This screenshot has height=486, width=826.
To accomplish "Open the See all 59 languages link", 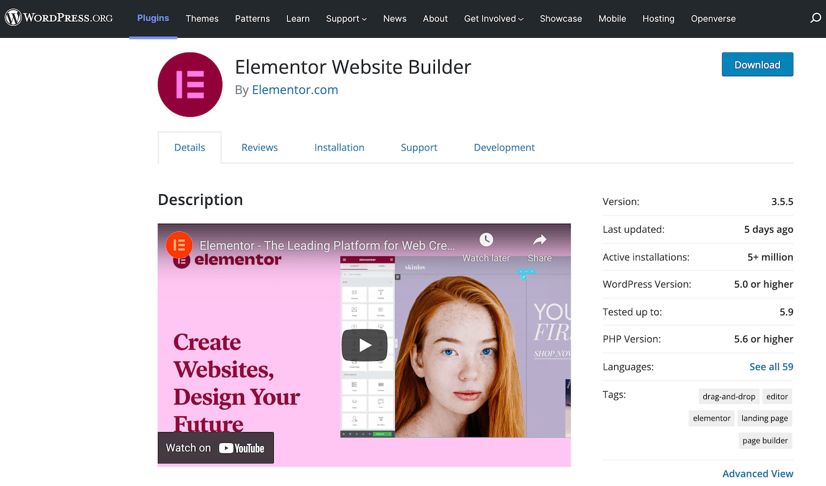I will (x=771, y=367).
